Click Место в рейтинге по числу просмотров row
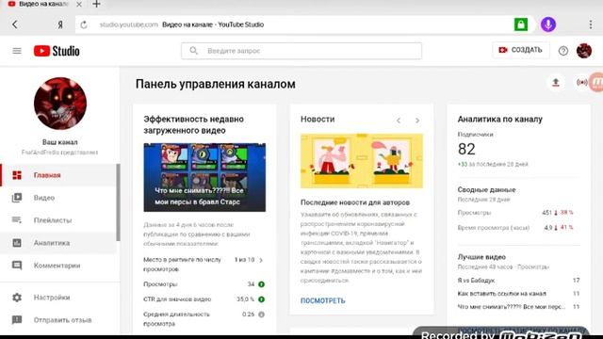 coord(204,265)
